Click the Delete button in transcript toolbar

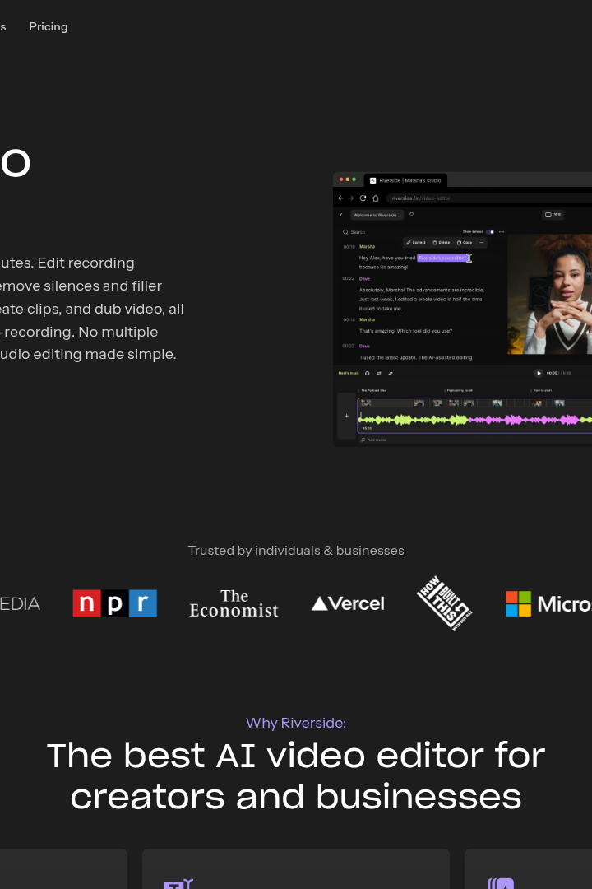(442, 243)
